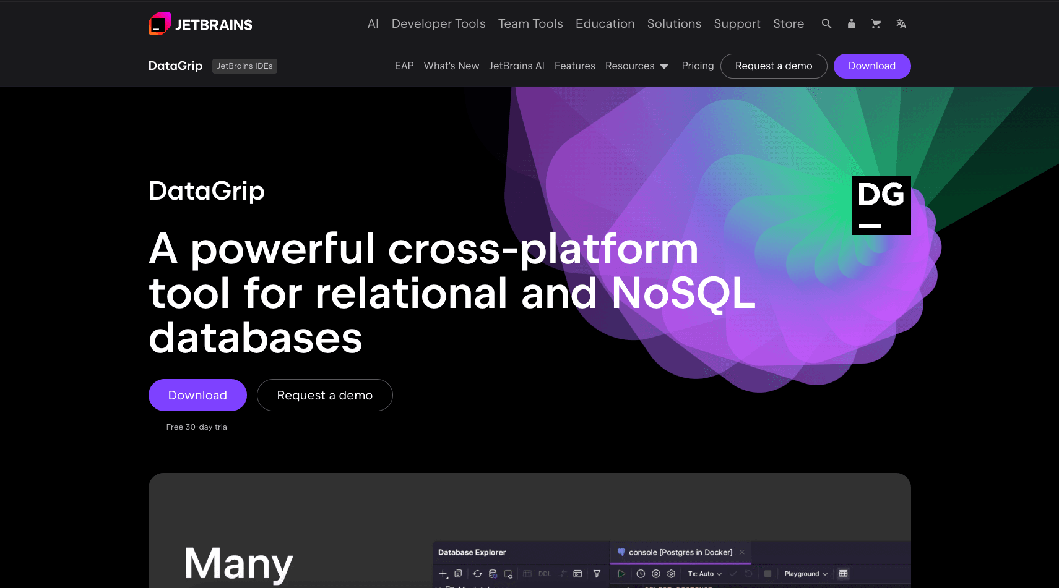1059x588 pixels.
Task: Open the query history clock icon
Action: pos(641,574)
